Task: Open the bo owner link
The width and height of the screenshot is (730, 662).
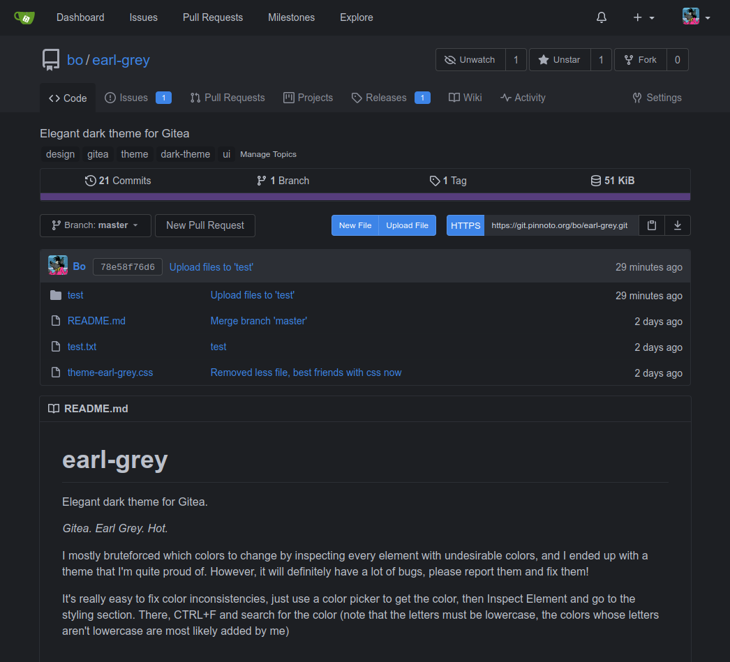Action: (x=75, y=60)
